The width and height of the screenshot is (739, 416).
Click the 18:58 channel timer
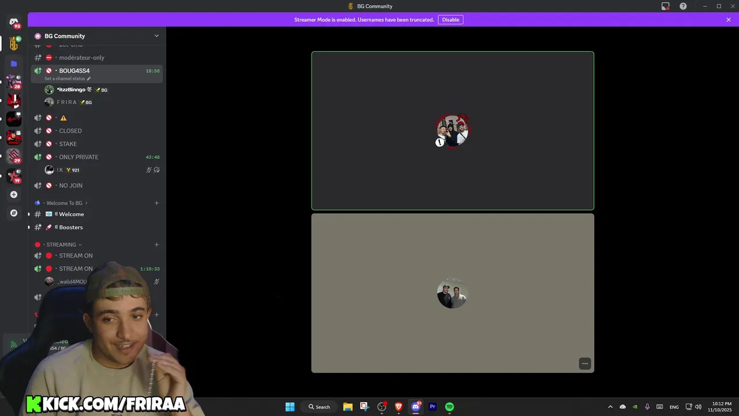tap(152, 71)
